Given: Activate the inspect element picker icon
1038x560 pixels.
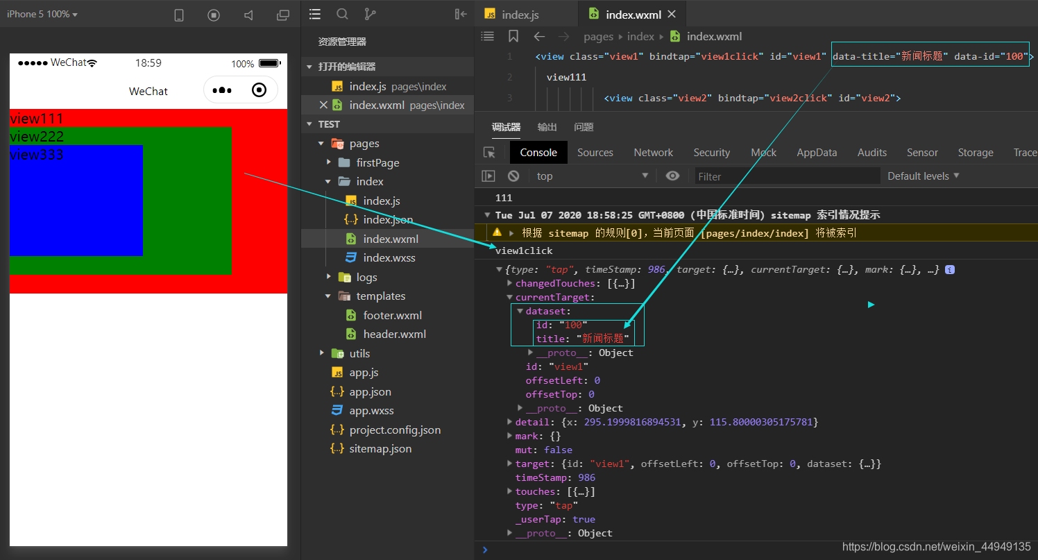Looking at the screenshot, I should [x=489, y=153].
